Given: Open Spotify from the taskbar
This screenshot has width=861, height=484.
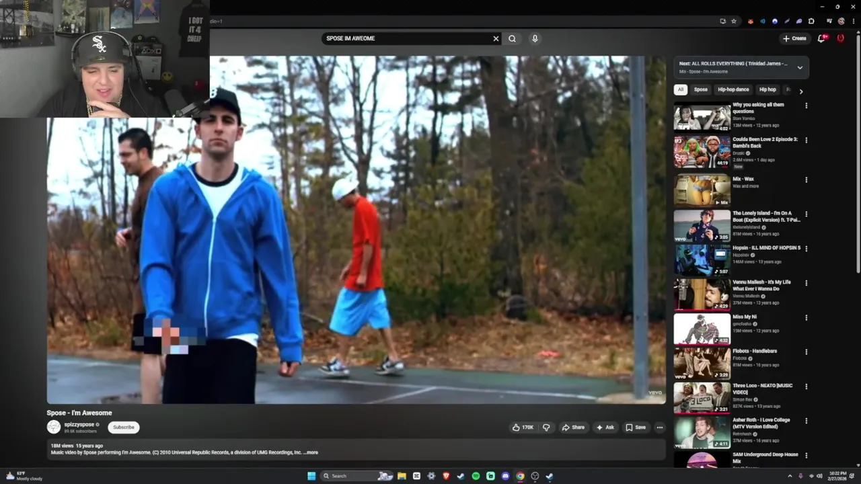Looking at the screenshot, I should (476, 476).
